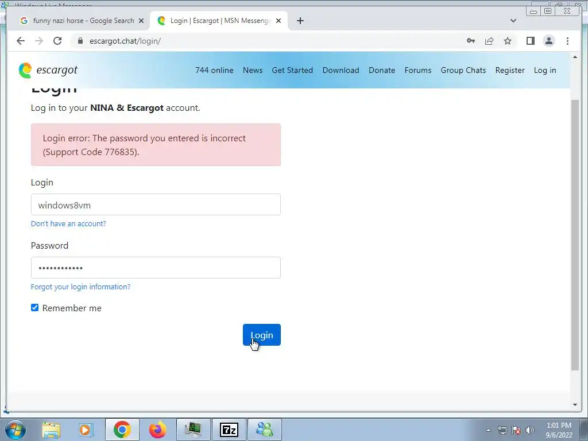Bookmark this page with the star
588x441 pixels.
pyautogui.click(x=508, y=41)
